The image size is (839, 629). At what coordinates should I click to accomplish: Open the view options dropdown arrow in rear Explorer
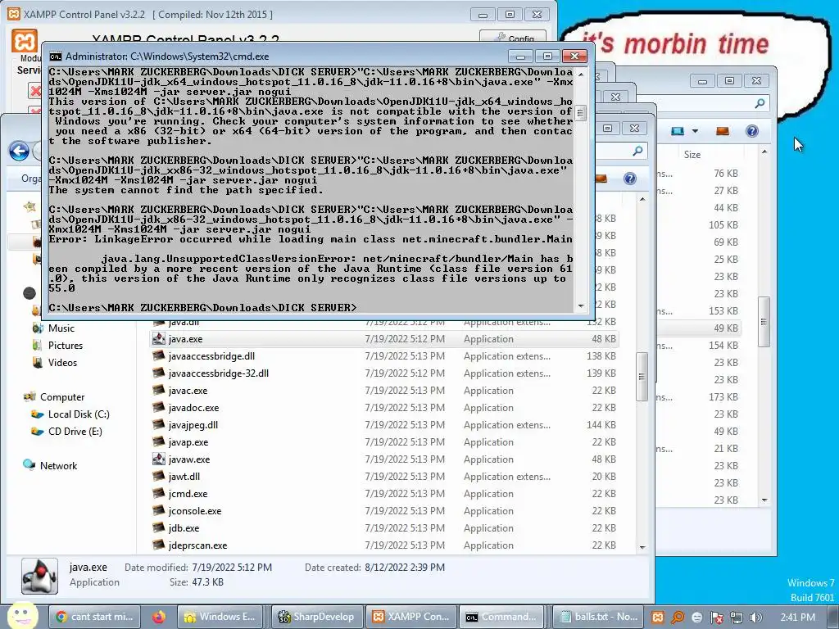pos(695,131)
